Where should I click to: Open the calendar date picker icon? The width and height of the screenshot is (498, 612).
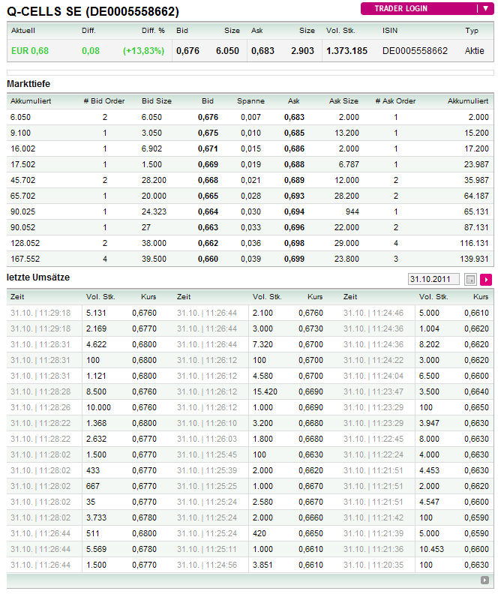pyautogui.click(x=471, y=280)
